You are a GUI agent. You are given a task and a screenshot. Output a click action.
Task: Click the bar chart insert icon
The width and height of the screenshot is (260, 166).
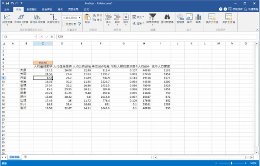pos(198,17)
